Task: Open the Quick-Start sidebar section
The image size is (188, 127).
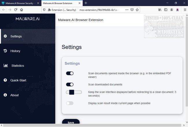Action: [27, 80]
